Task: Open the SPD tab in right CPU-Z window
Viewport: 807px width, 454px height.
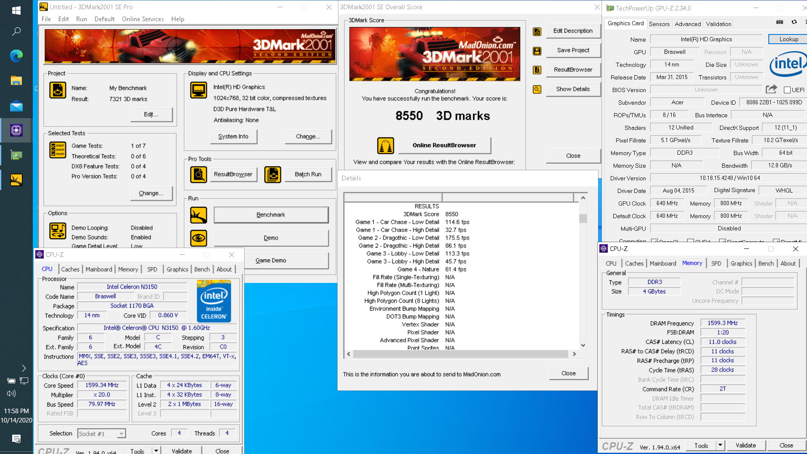Action: 716,264
